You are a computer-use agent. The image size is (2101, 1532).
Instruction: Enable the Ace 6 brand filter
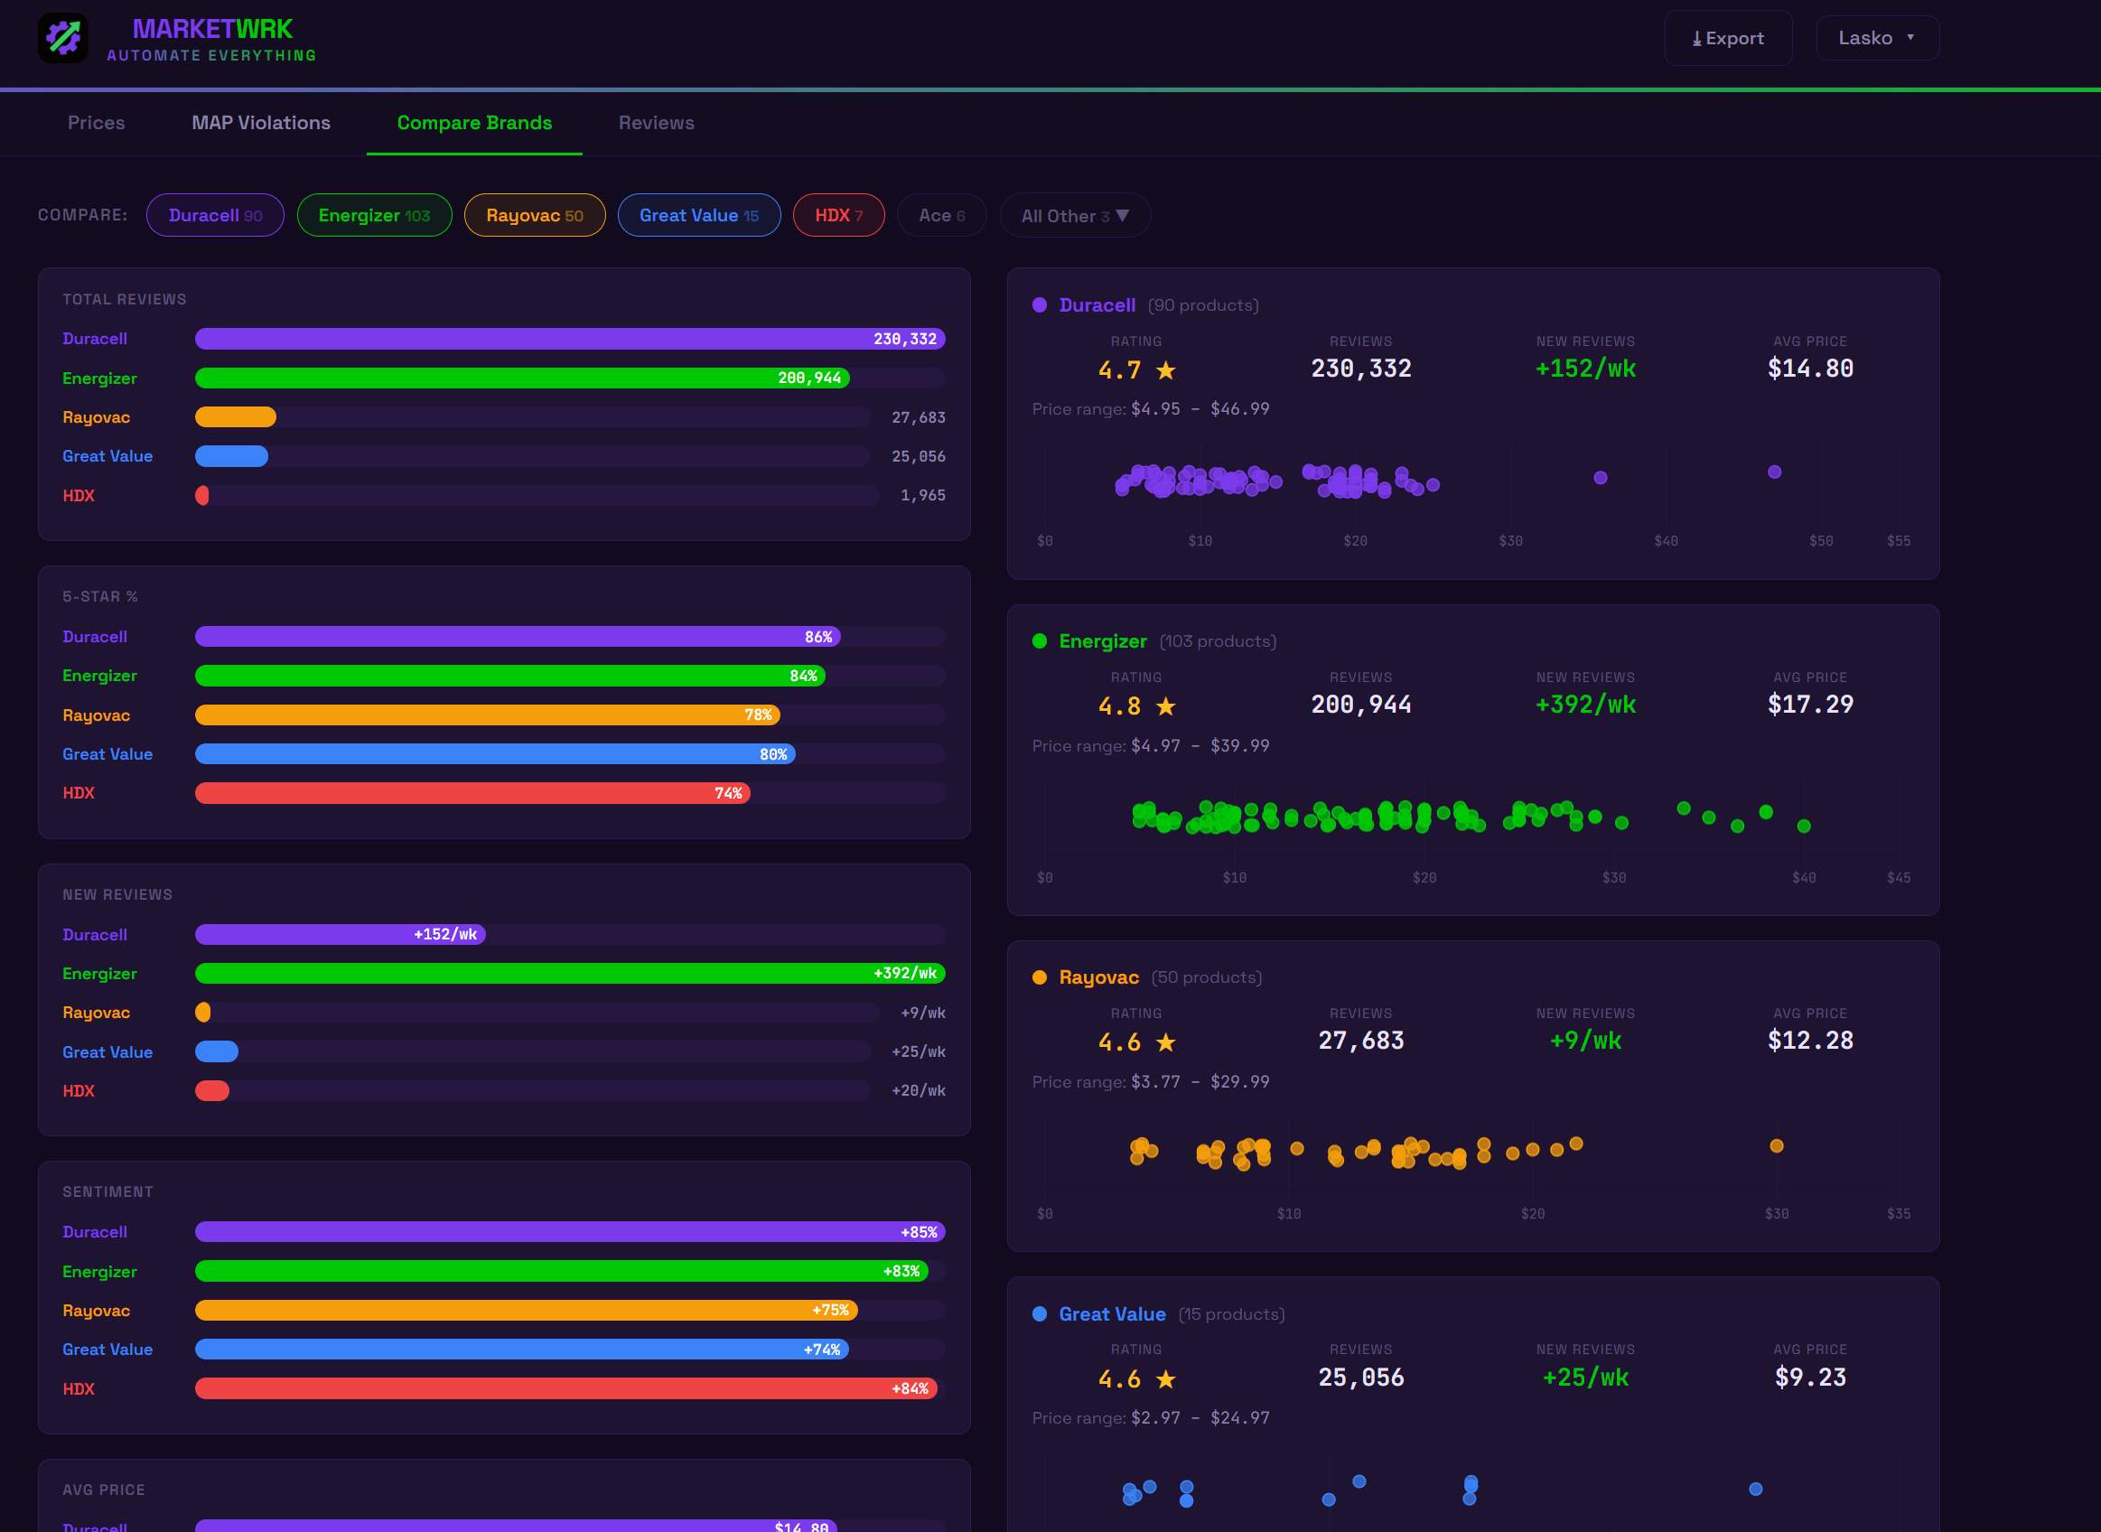click(941, 215)
